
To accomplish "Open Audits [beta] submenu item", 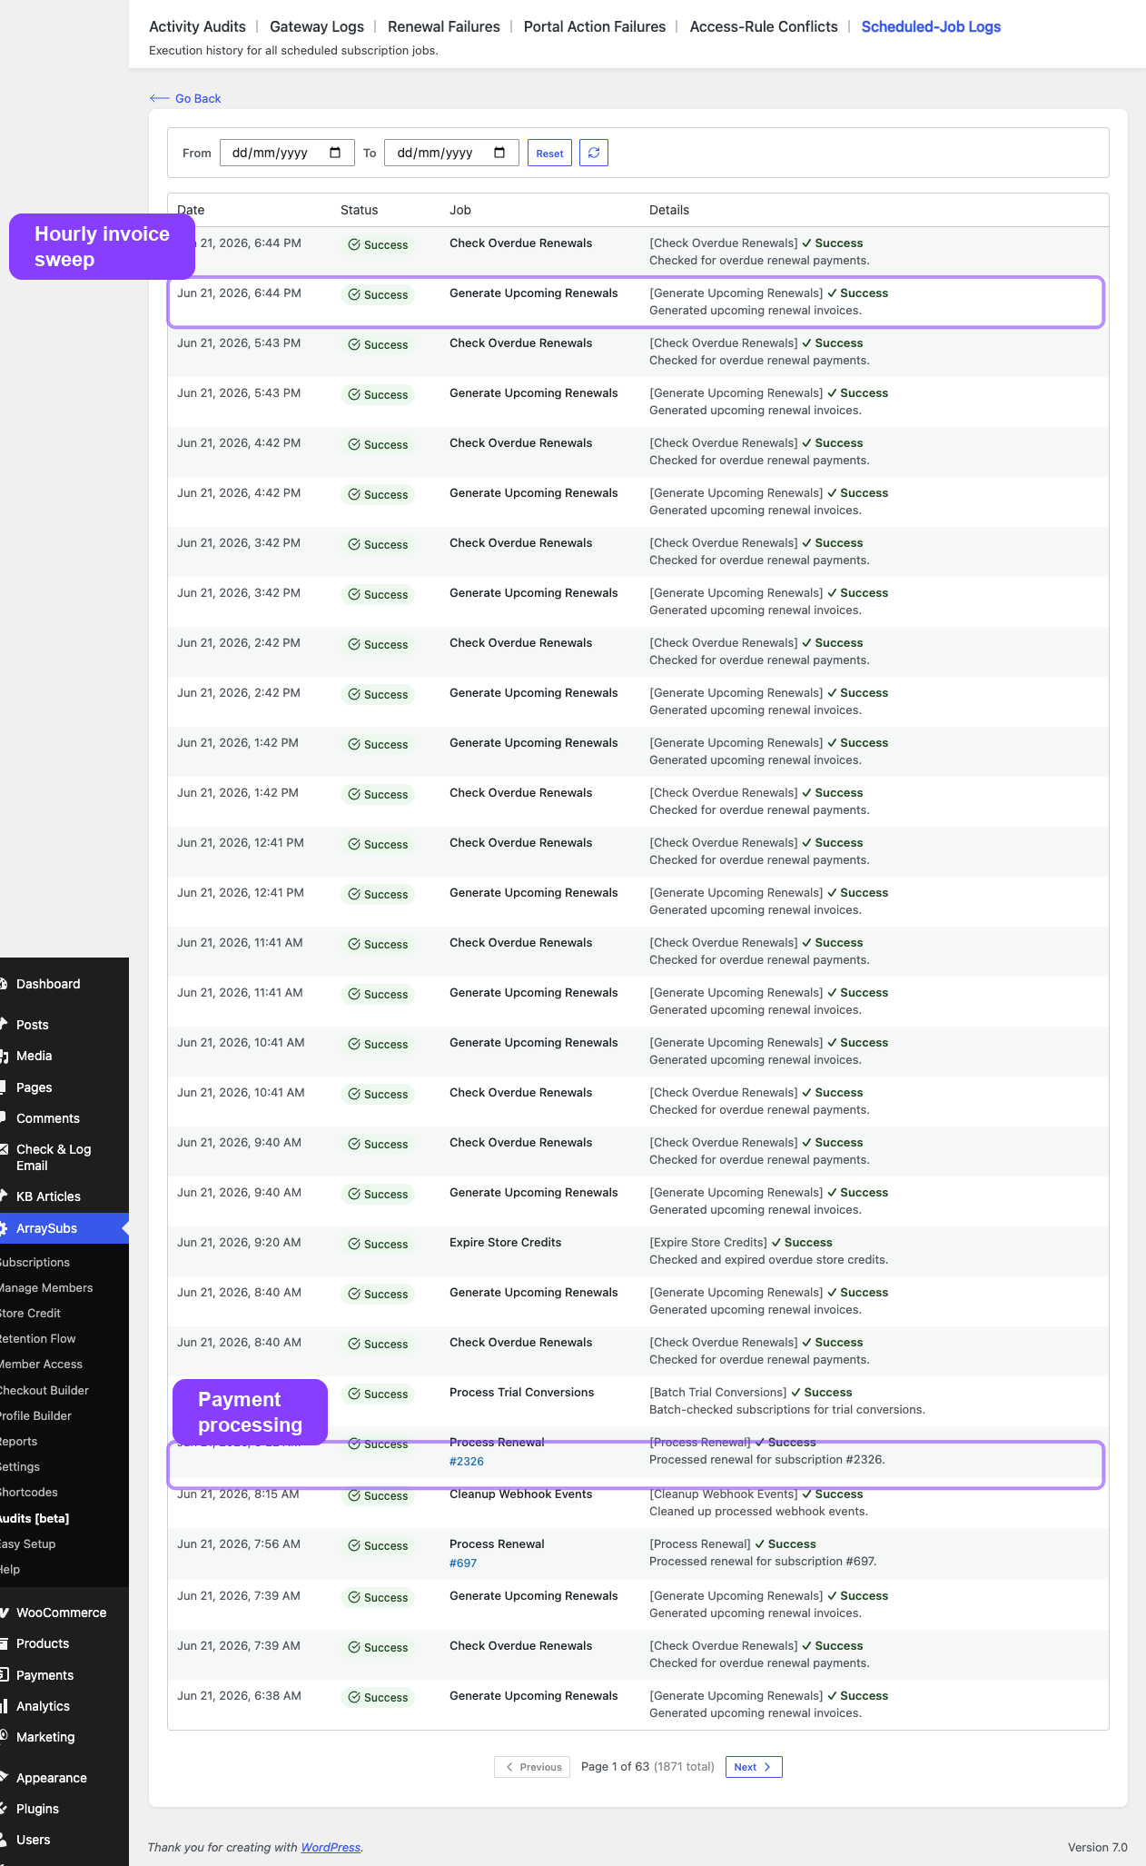I will (x=34, y=1518).
